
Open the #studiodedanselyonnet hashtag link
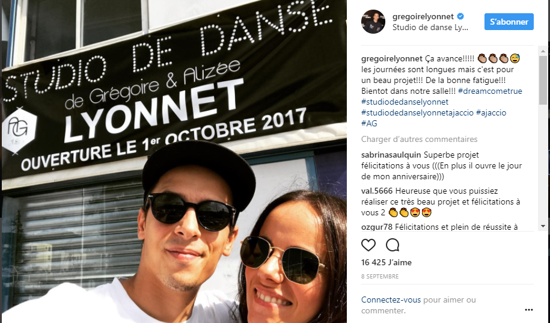[x=405, y=102]
